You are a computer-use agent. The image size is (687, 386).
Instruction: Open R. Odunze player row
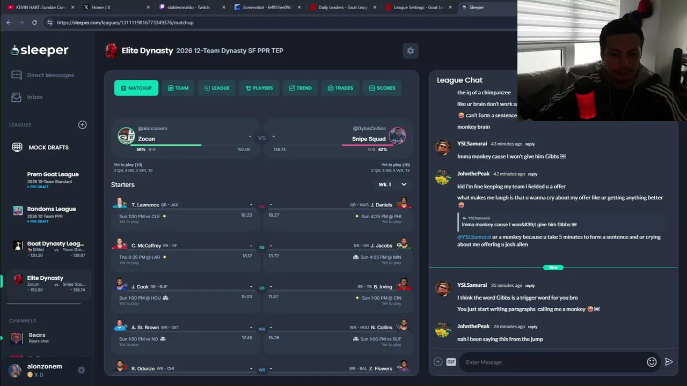pos(186,367)
